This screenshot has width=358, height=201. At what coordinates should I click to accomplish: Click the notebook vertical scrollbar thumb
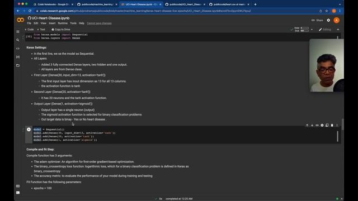[342, 124]
